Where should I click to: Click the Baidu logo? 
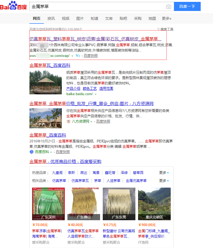[13, 6]
